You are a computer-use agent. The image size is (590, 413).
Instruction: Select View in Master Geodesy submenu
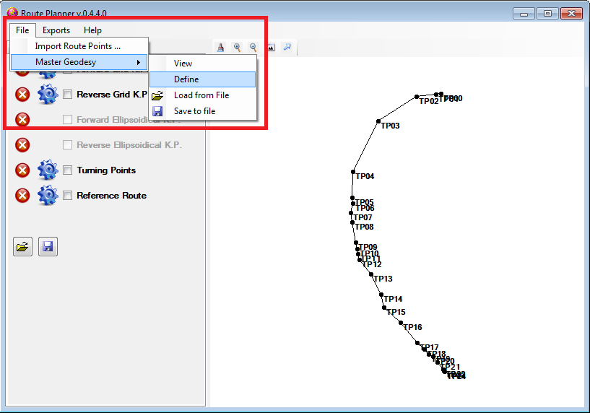pyautogui.click(x=202, y=64)
